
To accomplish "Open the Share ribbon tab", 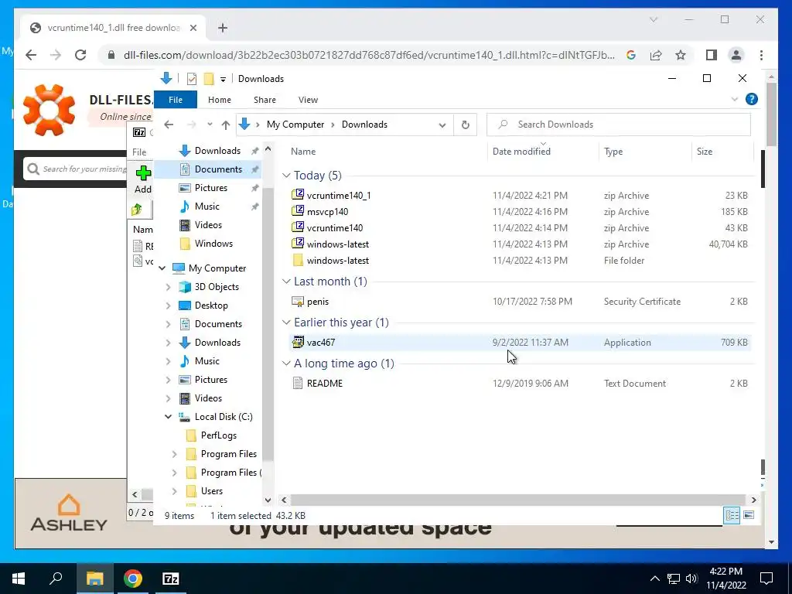I will (x=265, y=100).
